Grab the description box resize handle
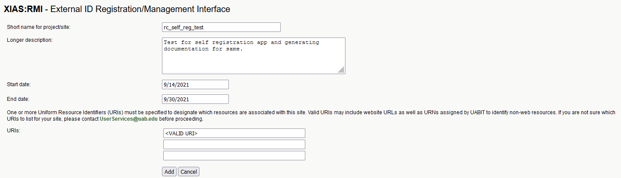Screen dimensions: 621x178 pos(341,70)
